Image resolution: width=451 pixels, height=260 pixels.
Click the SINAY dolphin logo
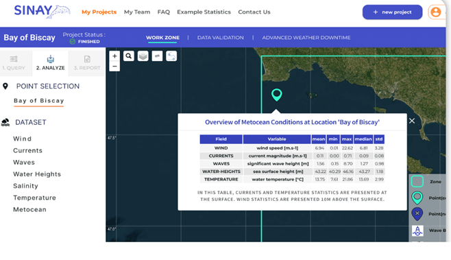click(x=42, y=12)
